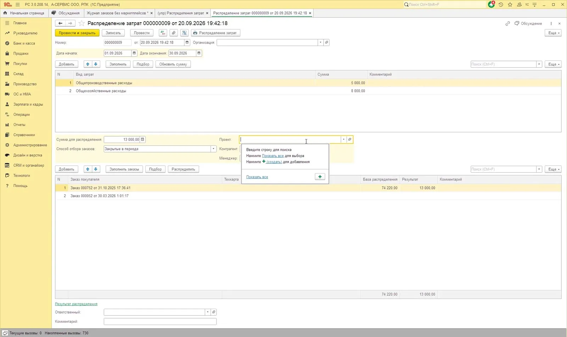567x337 pixels.
Task: Open the Дт/Кт postings icon
Action: point(163,33)
